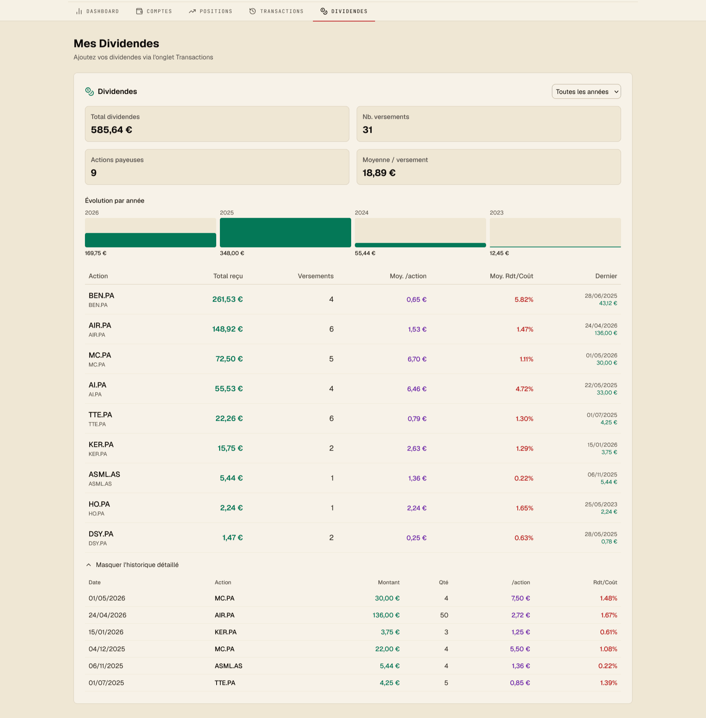
Task: Click the 261,53 € total for BEN.PA
Action: coord(227,299)
